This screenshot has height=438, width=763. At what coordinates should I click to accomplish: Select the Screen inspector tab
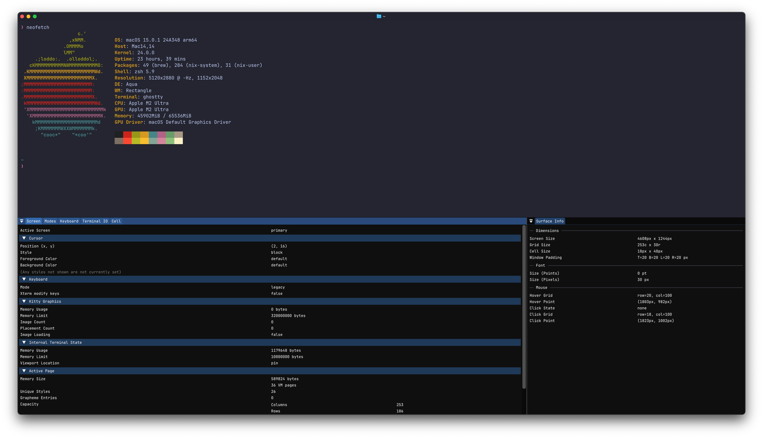point(33,221)
